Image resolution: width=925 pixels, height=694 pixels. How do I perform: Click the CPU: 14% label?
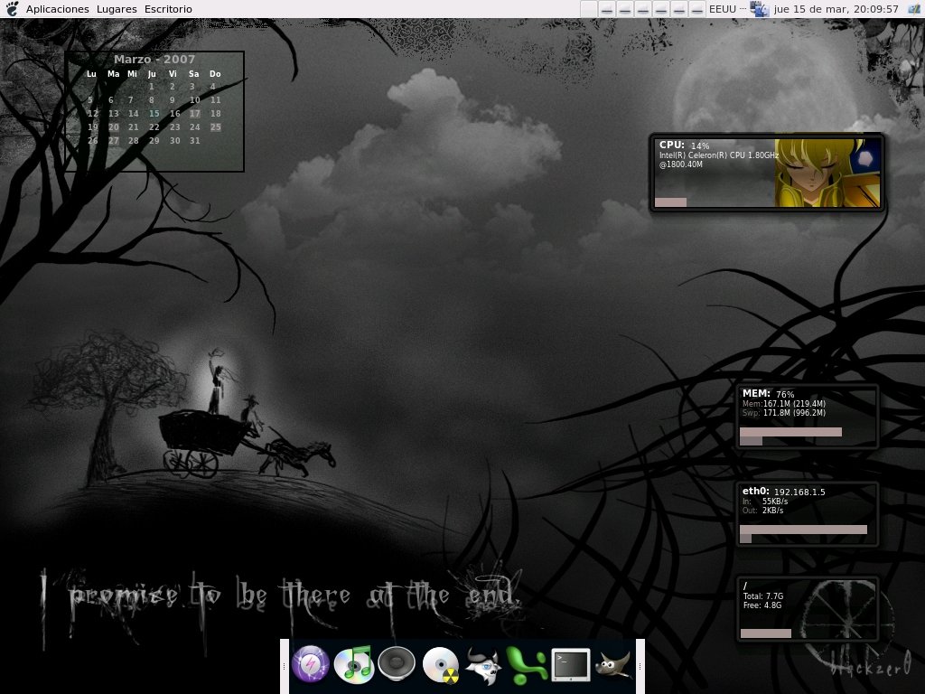tap(685, 145)
